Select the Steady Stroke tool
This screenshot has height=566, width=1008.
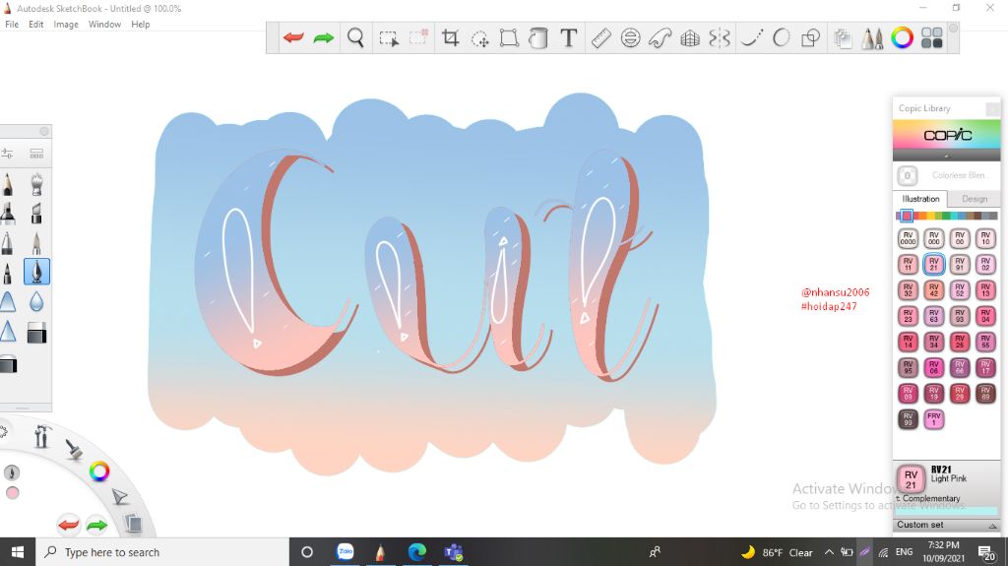point(751,38)
